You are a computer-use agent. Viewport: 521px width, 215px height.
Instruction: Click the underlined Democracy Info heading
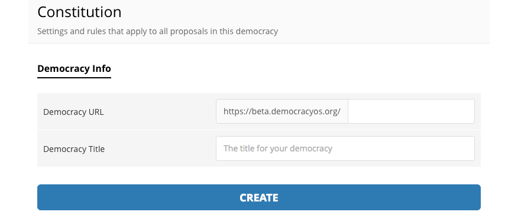[x=74, y=69]
